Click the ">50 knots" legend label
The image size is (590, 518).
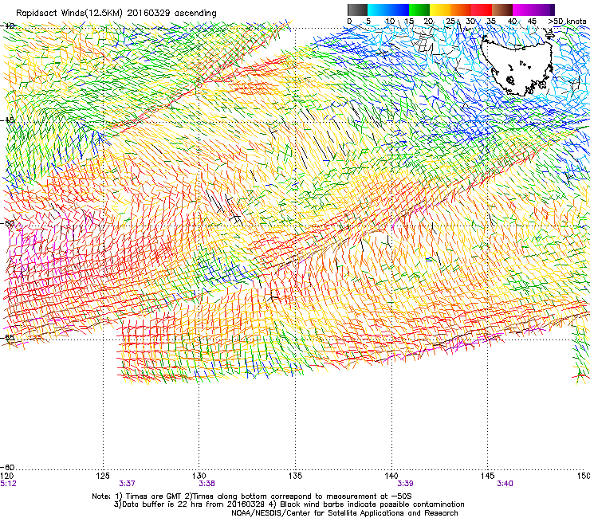pyautogui.click(x=567, y=22)
